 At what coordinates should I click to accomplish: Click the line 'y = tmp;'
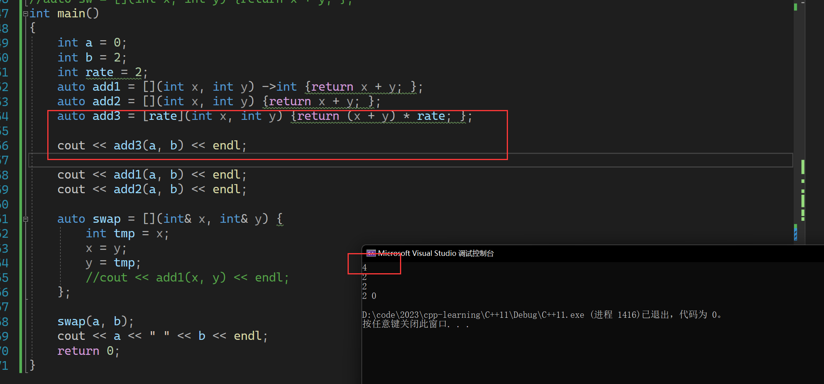pyautogui.click(x=113, y=263)
